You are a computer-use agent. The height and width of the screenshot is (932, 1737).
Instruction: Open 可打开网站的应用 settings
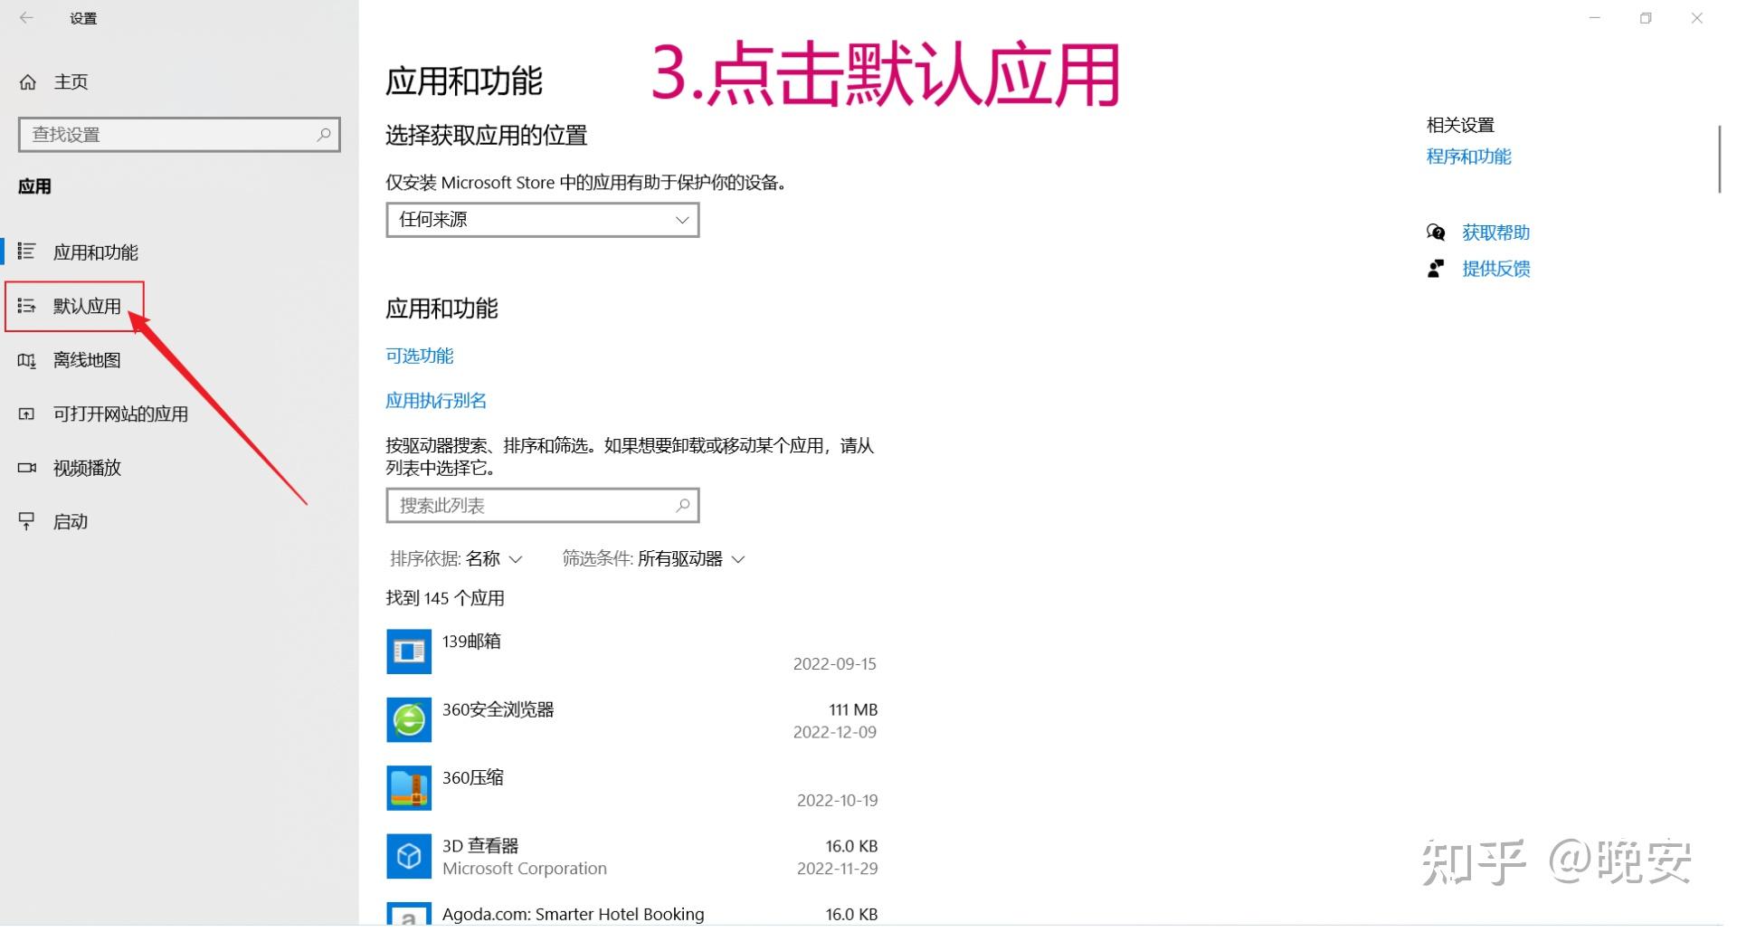click(119, 414)
